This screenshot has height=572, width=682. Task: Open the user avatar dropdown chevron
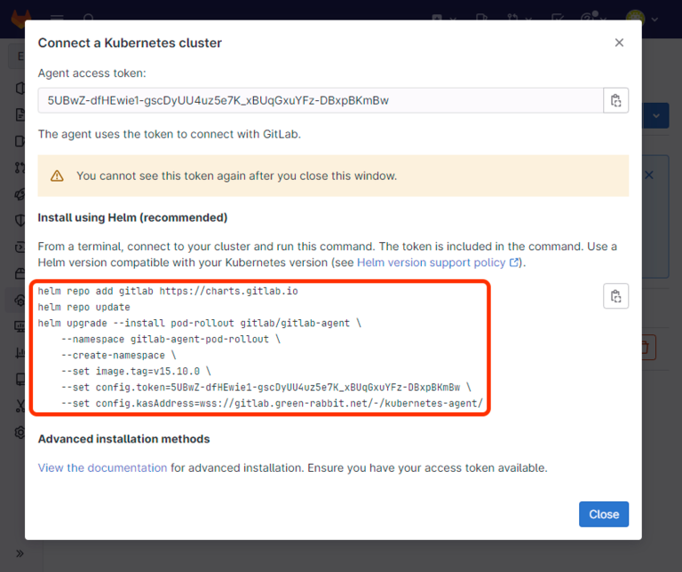click(x=654, y=20)
